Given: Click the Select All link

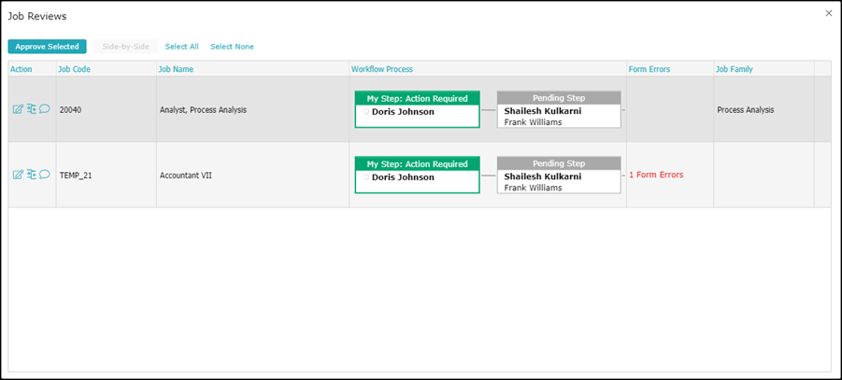Looking at the screenshot, I should (181, 47).
